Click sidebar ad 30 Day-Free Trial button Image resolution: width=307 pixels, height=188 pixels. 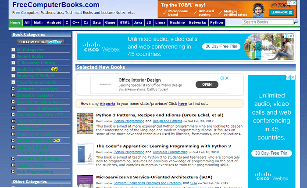(x=271, y=153)
